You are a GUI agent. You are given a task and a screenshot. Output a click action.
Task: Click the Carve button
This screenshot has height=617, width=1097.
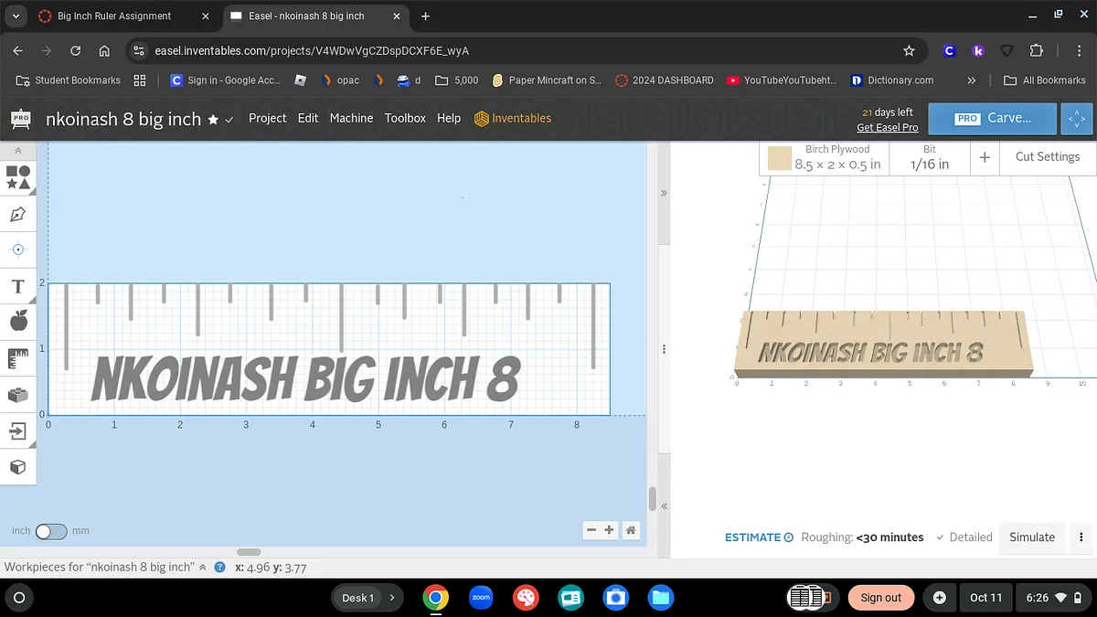[x=993, y=119]
